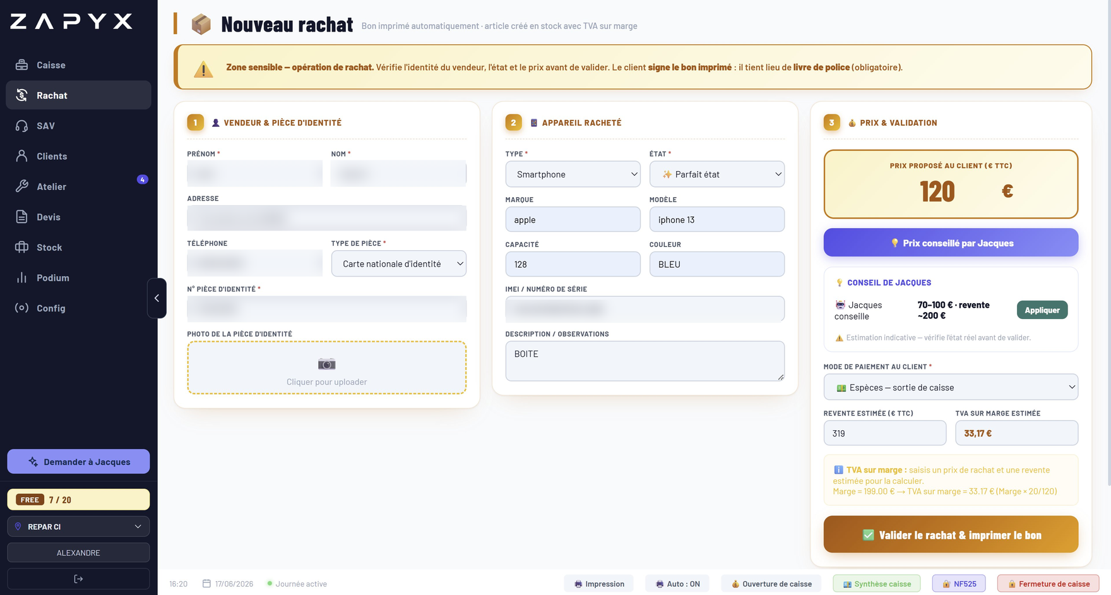Open the Podium section
This screenshot has width=1111, height=595.
(x=78, y=277)
